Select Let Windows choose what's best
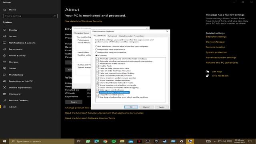 96,46
